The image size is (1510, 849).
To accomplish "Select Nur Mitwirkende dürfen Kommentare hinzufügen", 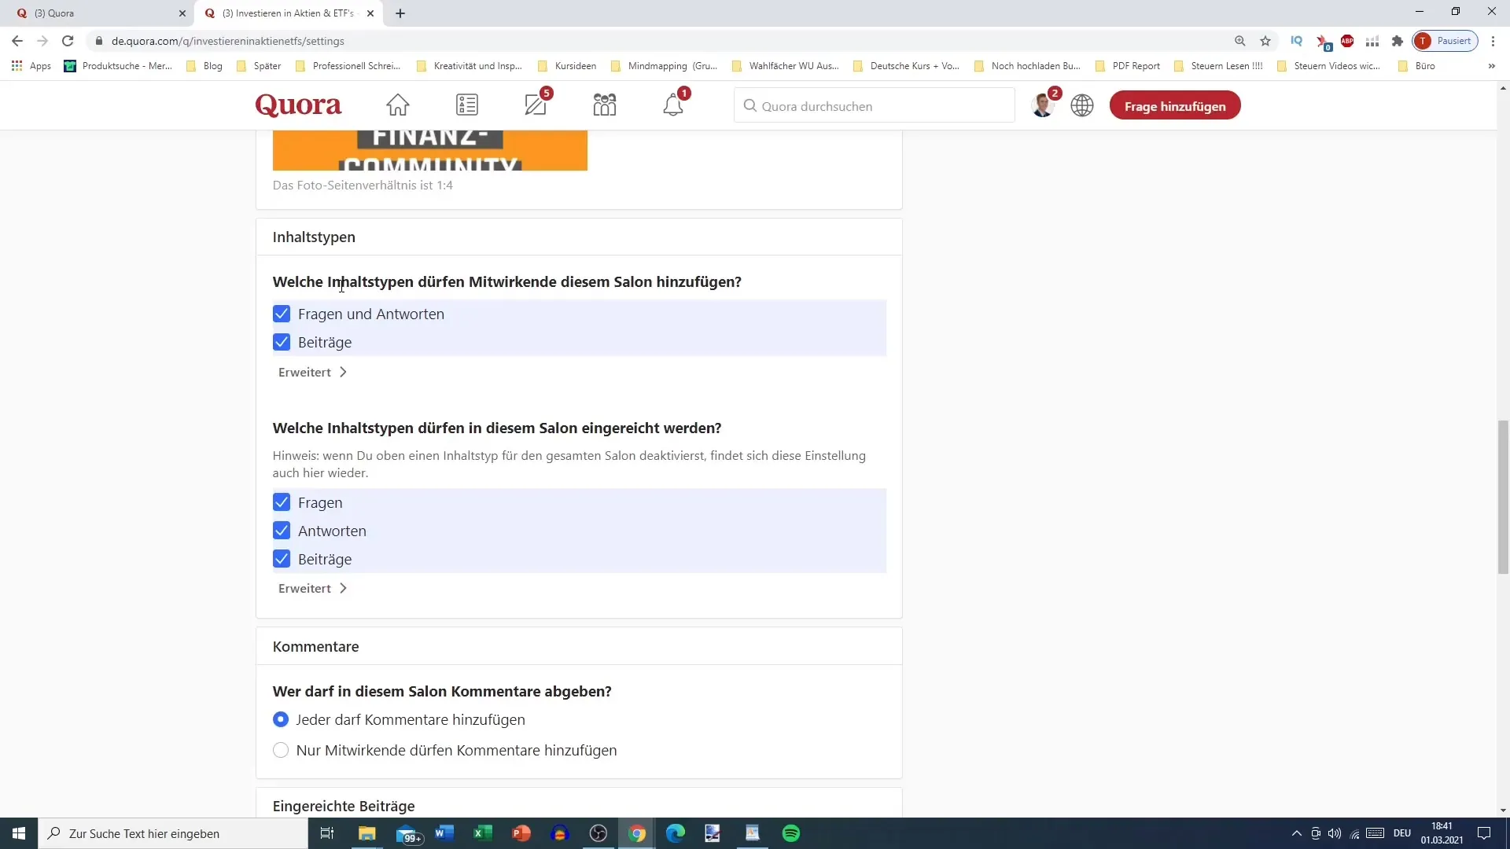I will (281, 750).
